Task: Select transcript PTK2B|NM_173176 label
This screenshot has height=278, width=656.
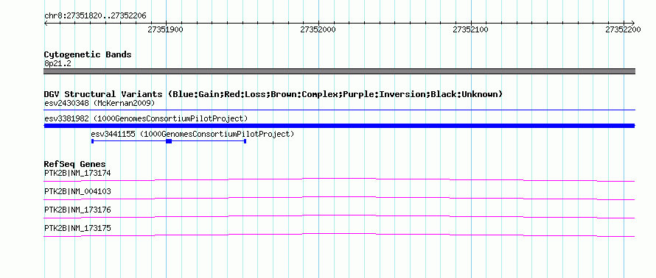Action: coord(77,210)
